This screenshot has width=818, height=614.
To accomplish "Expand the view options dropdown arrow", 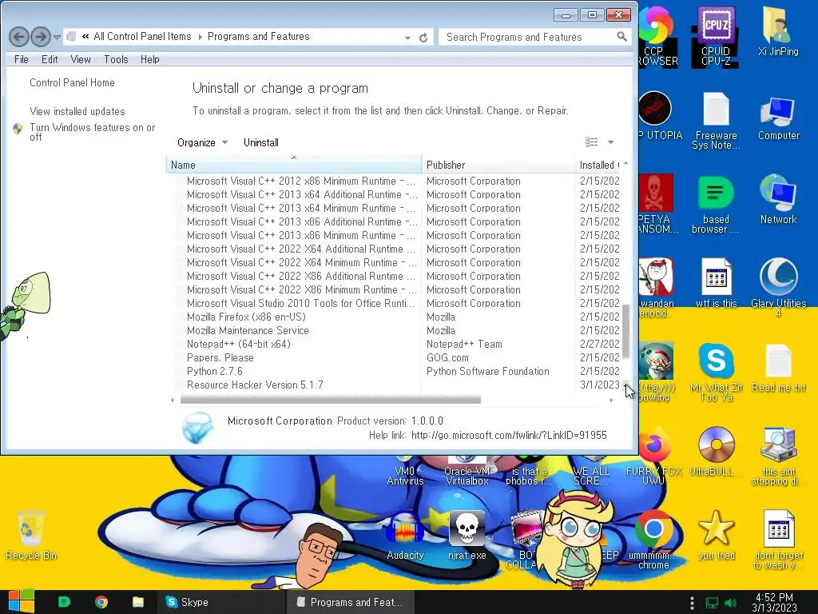I will pos(610,142).
